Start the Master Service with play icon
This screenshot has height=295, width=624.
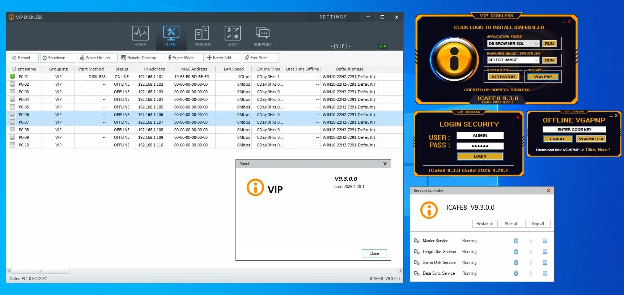(x=531, y=241)
